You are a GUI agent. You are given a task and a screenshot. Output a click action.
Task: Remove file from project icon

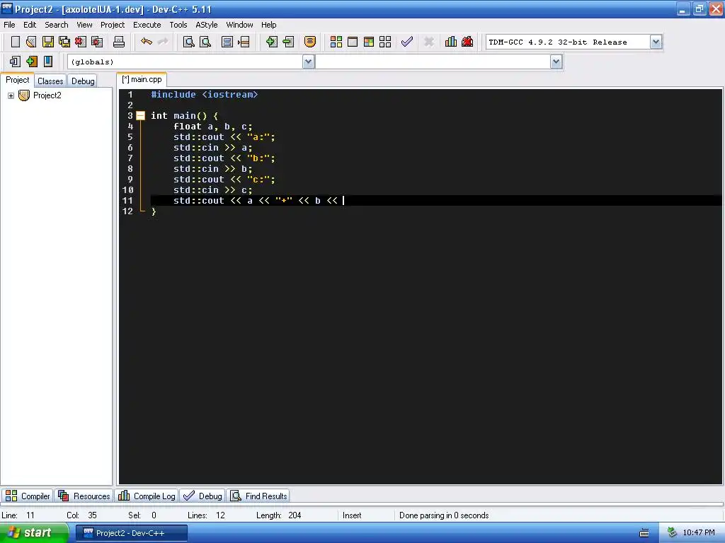pyautogui.click(x=288, y=42)
